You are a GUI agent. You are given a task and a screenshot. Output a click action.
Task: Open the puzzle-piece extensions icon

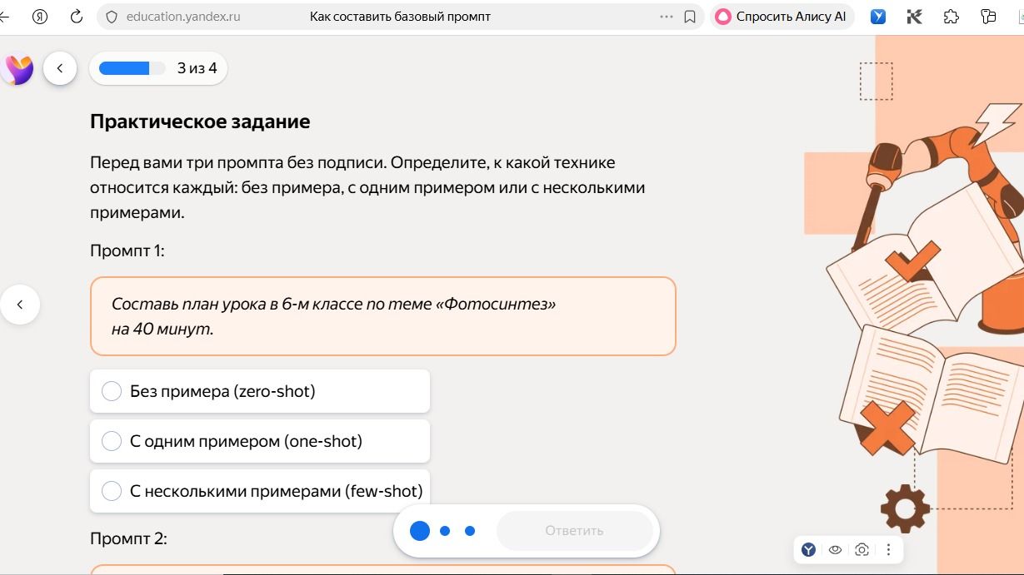tap(951, 17)
